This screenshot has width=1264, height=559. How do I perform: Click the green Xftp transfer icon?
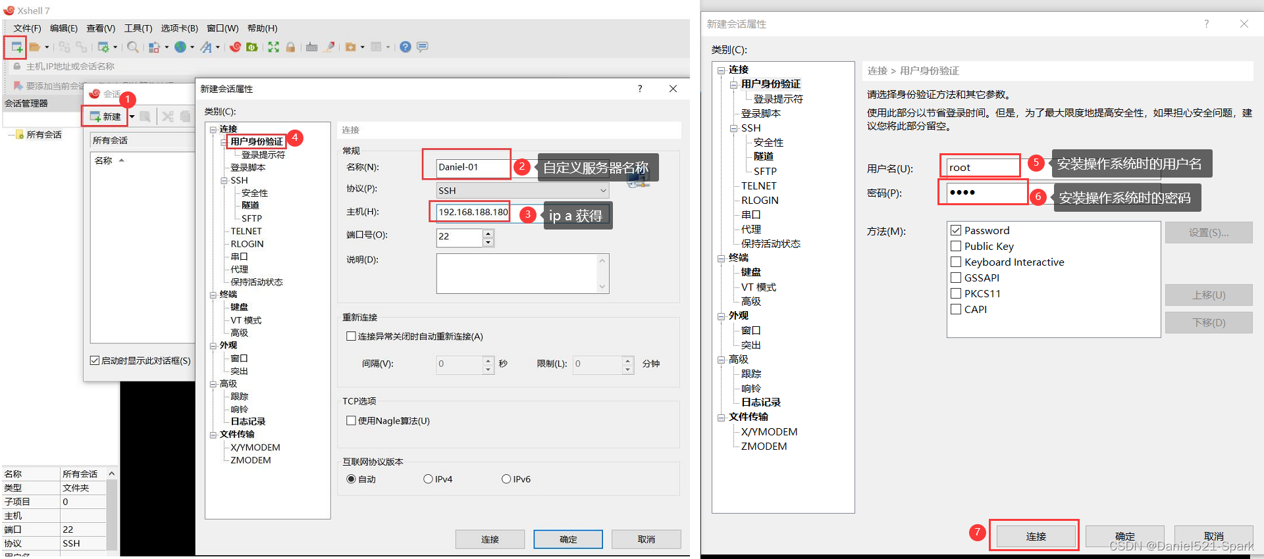251,47
